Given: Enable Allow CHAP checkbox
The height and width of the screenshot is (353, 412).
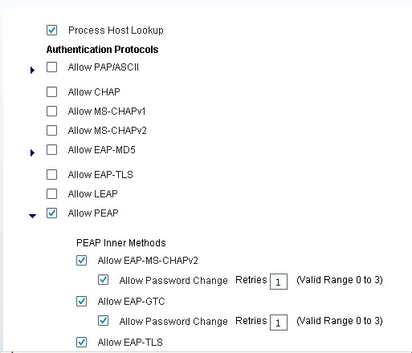Looking at the screenshot, I should pyautogui.click(x=51, y=91).
